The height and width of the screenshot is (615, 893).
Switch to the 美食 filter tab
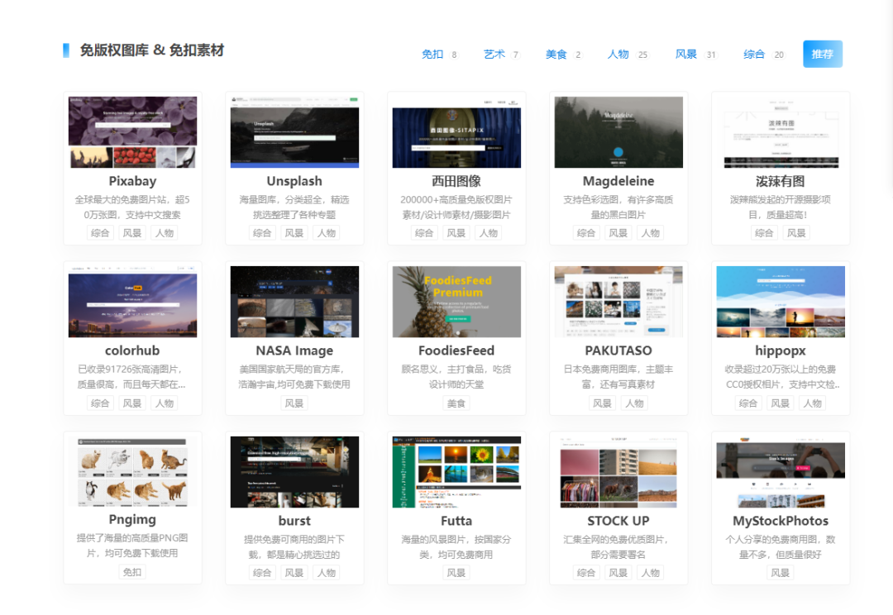[557, 53]
